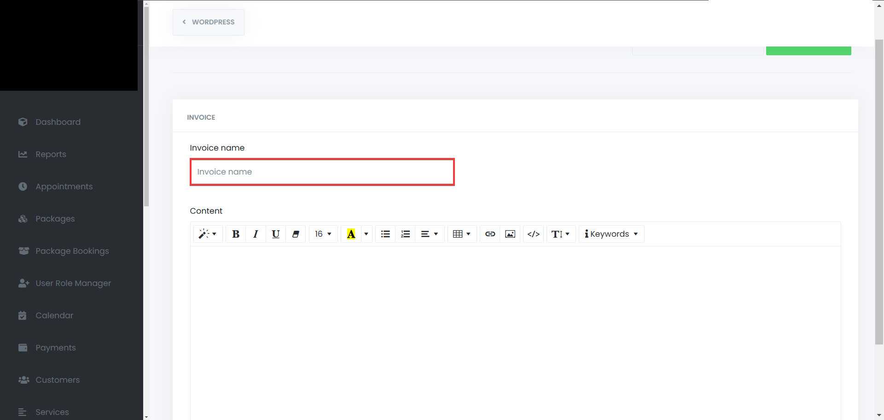Open the table insert dropdown
This screenshot has width=884, height=420.
pos(461,234)
